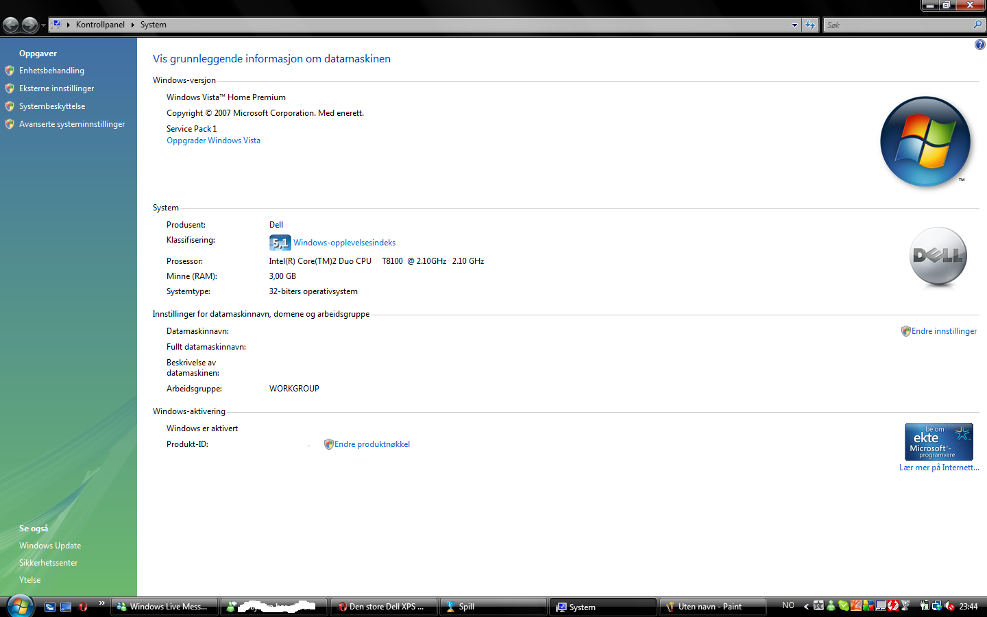Click the microphone-like tray icon
Image resolution: width=987 pixels, height=617 pixels.
[905, 605]
